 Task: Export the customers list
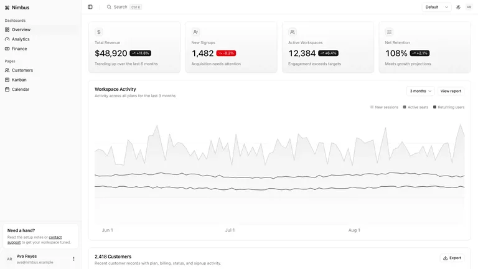pyautogui.click(x=452, y=258)
